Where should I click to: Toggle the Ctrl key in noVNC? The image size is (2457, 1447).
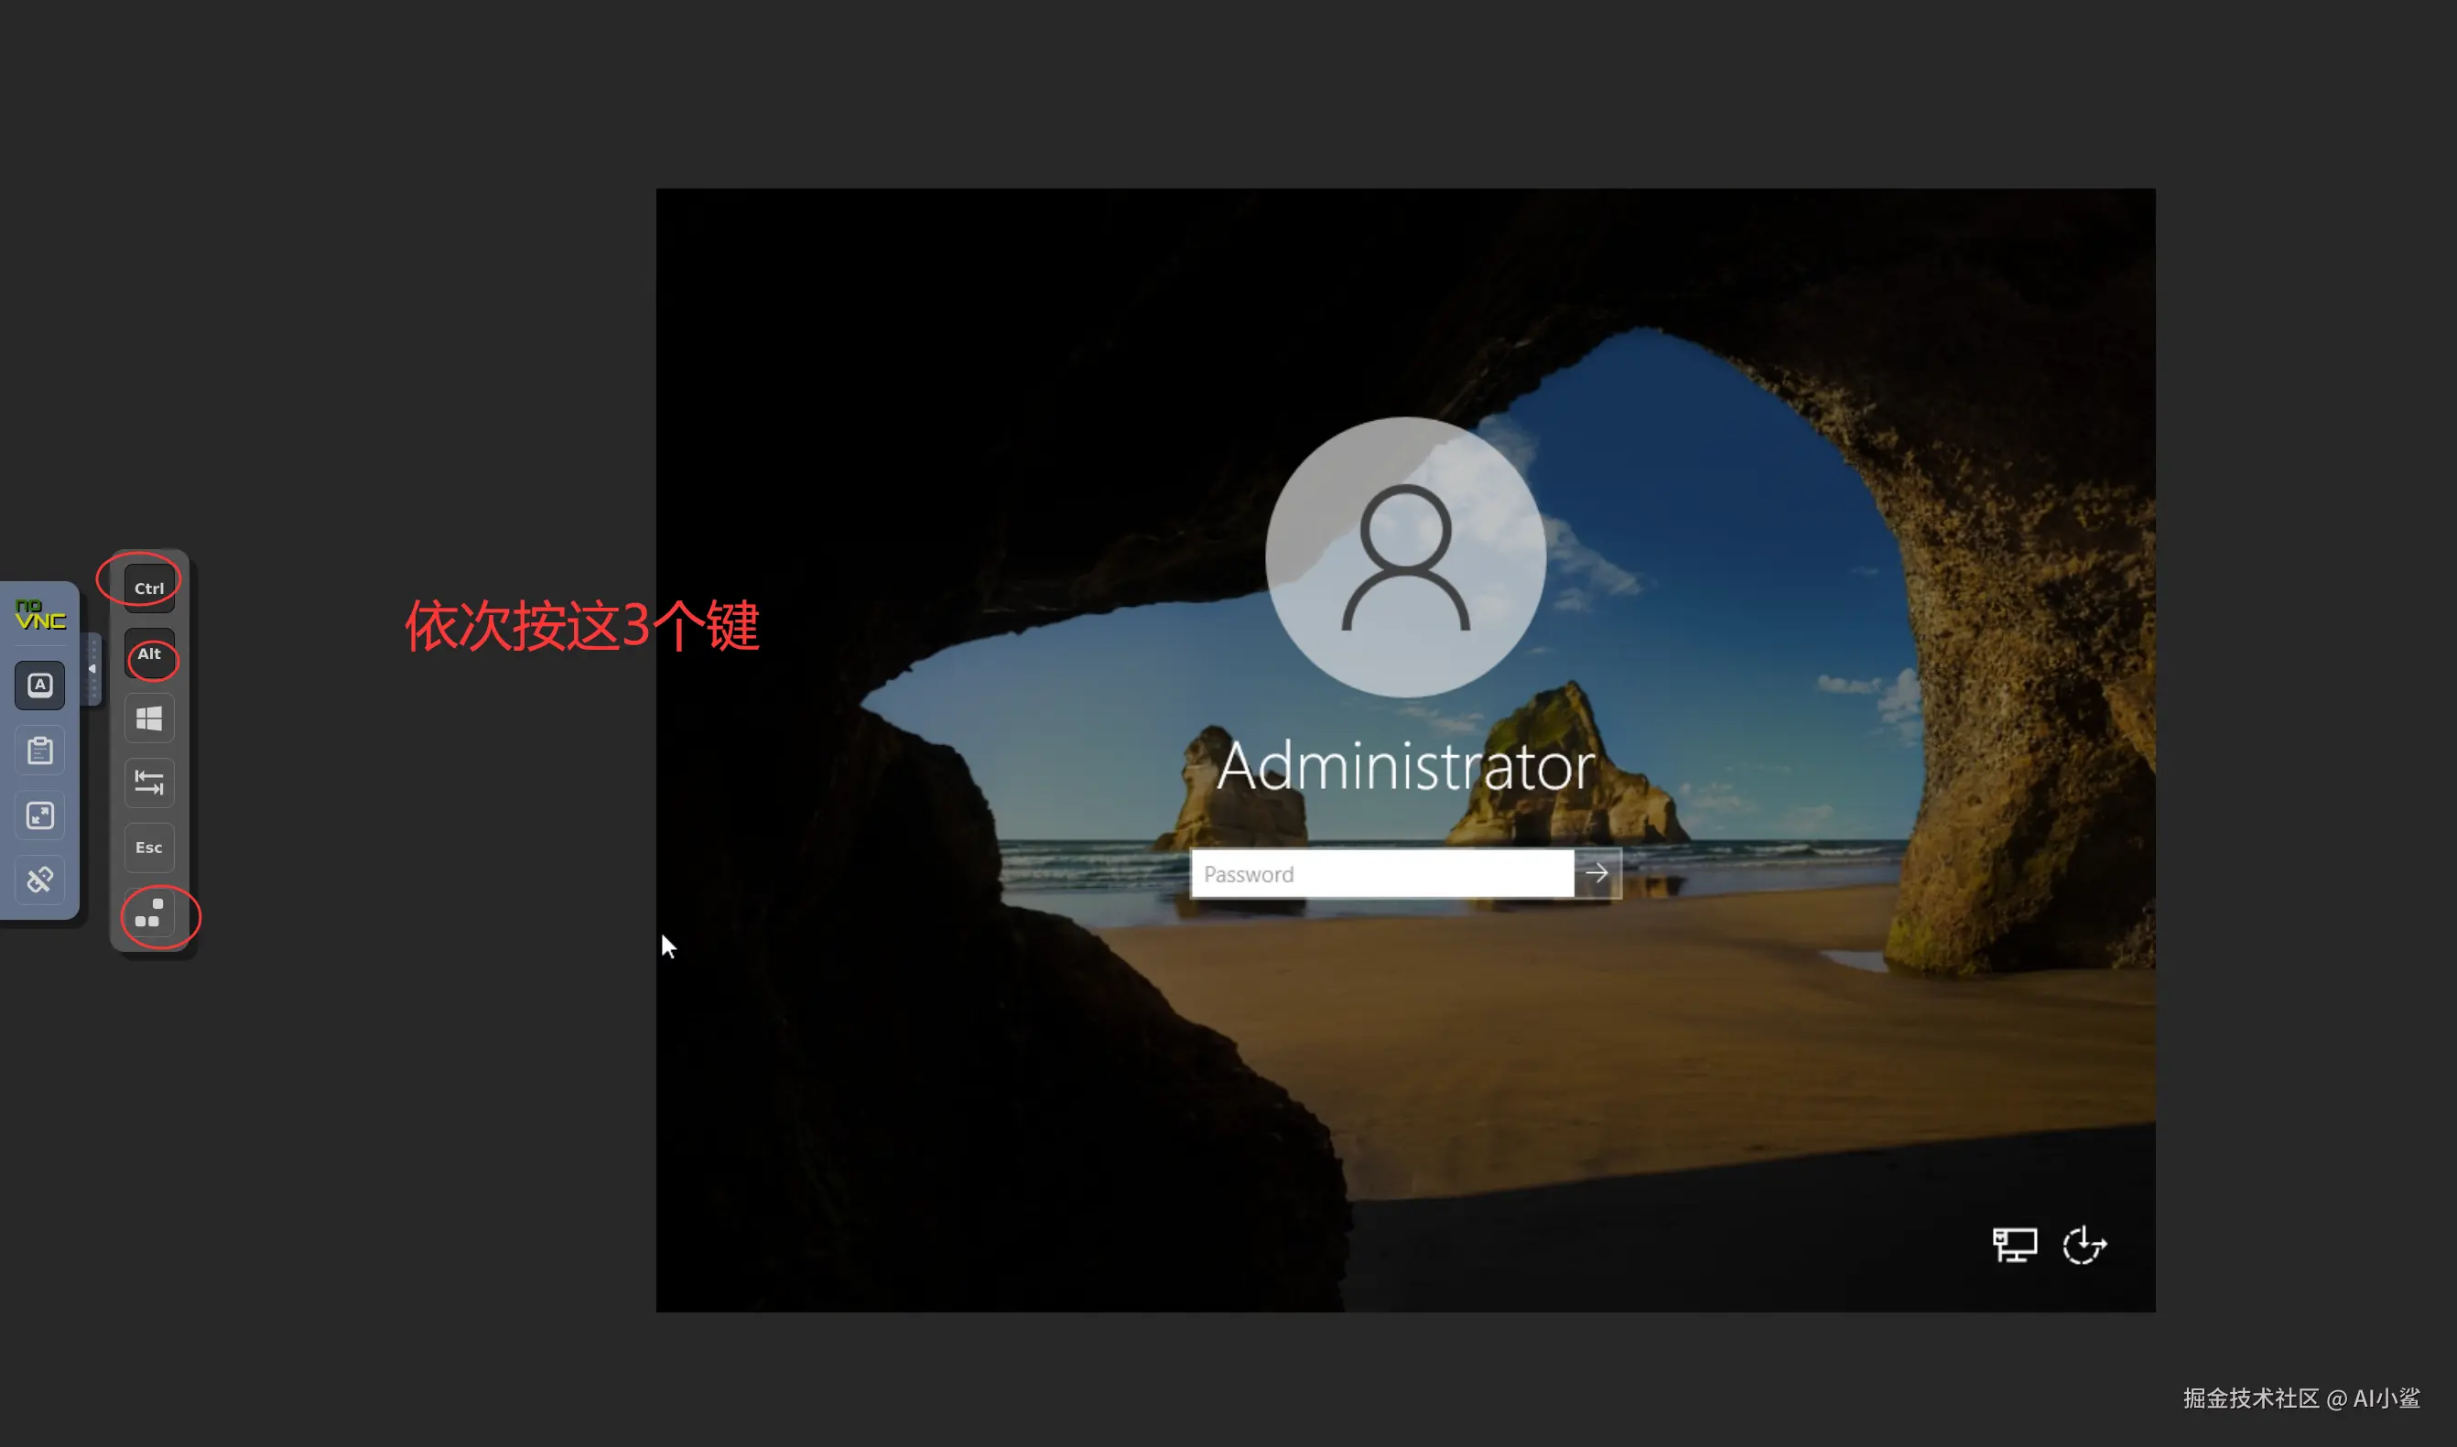tap(149, 588)
